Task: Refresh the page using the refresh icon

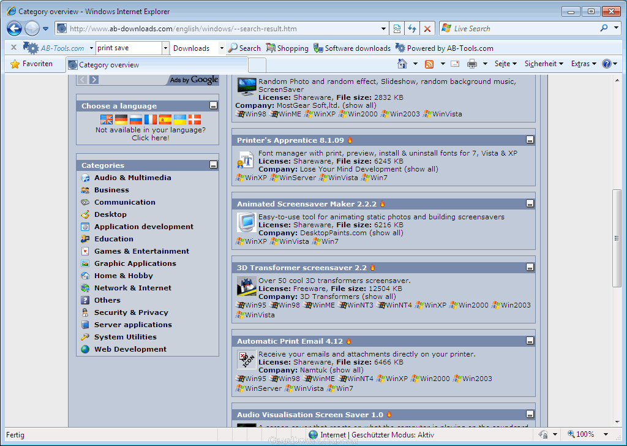Action: pyautogui.click(x=412, y=28)
